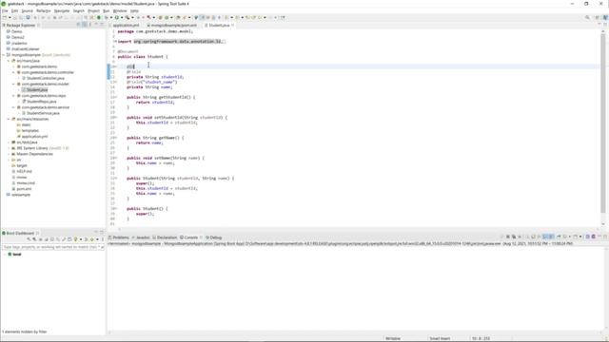
Task: Click the green Boot Dashboard toolbar icon
Action: pyautogui.click(x=99, y=17)
